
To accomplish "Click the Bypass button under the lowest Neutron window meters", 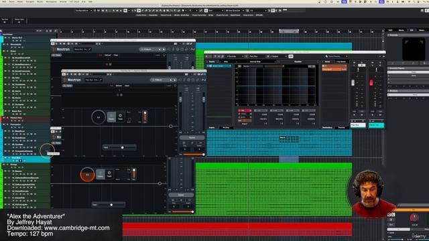I will (181, 195).
